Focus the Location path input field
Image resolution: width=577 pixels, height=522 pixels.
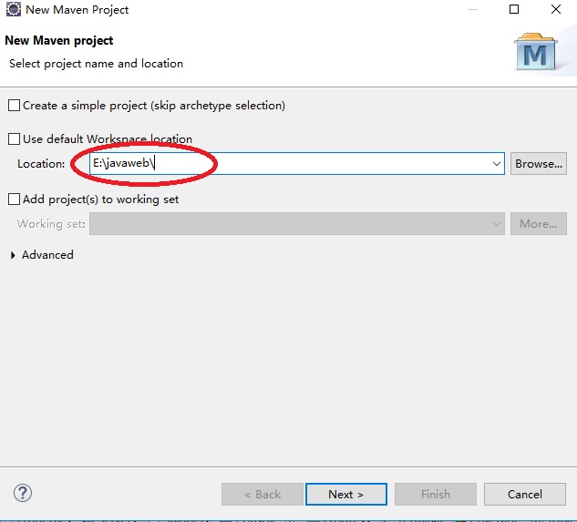click(x=290, y=164)
